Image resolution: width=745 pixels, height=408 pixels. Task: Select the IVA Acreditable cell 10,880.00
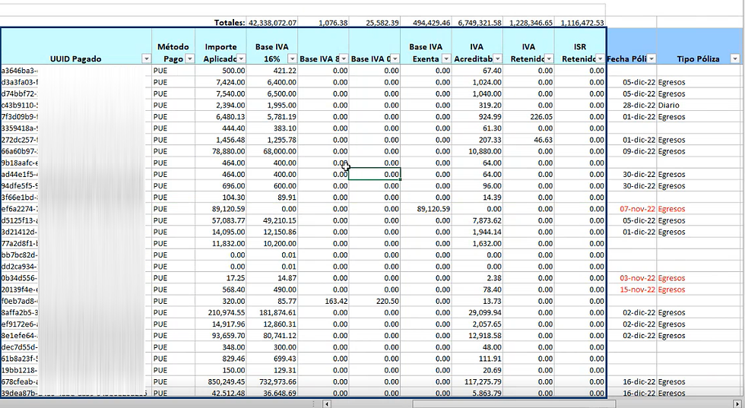[477, 151]
